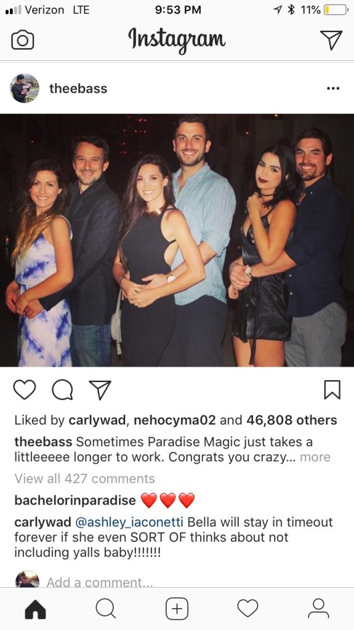This screenshot has height=630, width=354.
Task: Open bachelorinparadise commenter profile
Action: coord(75,500)
